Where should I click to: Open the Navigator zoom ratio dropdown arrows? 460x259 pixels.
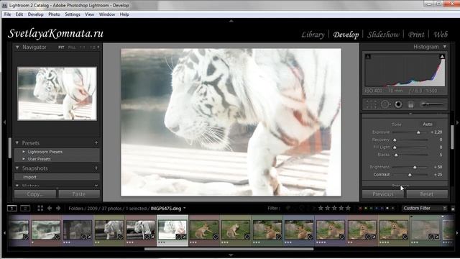coord(98,47)
